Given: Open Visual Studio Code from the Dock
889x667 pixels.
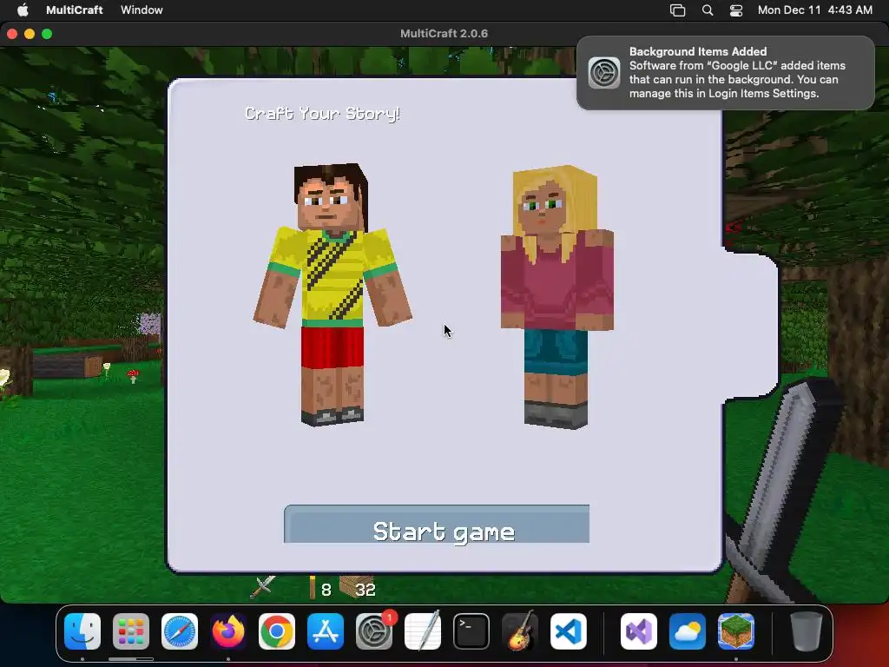Looking at the screenshot, I should pos(568,631).
